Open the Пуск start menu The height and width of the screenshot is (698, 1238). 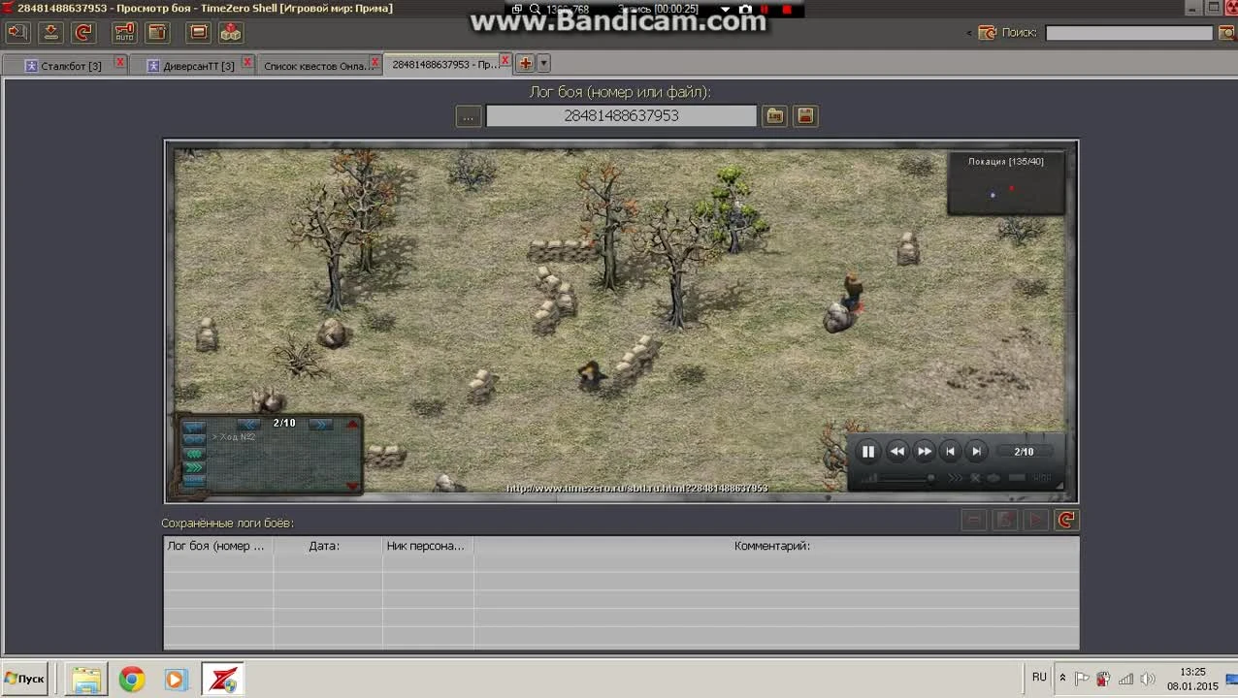tap(25, 679)
